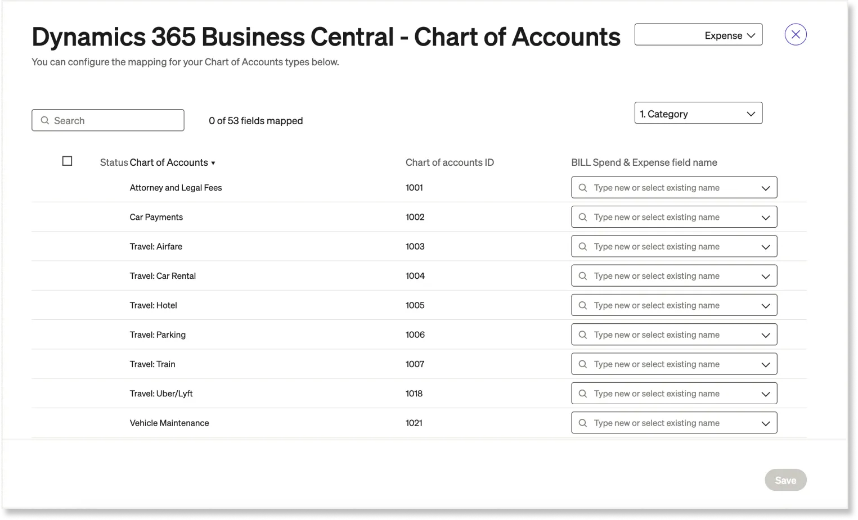Close the Chart of Accounts dialog
Image resolution: width=858 pixels, height=520 pixels.
click(796, 35)
